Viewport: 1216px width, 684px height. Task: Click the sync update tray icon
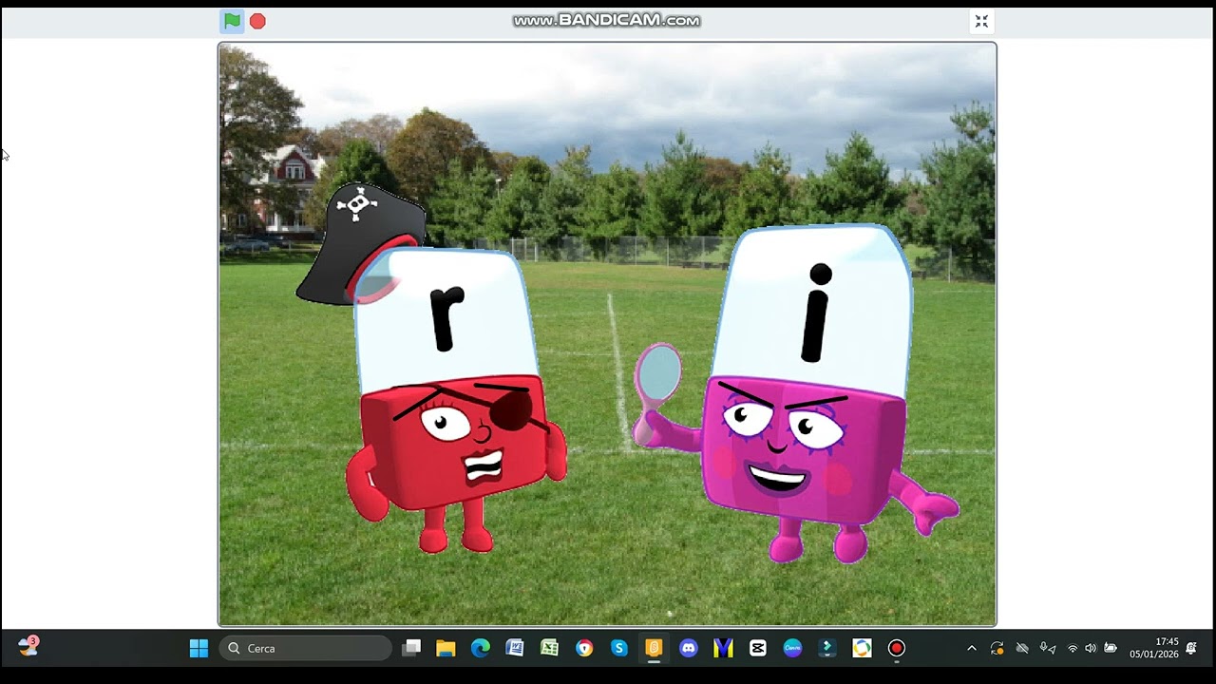tap(997, 648)
